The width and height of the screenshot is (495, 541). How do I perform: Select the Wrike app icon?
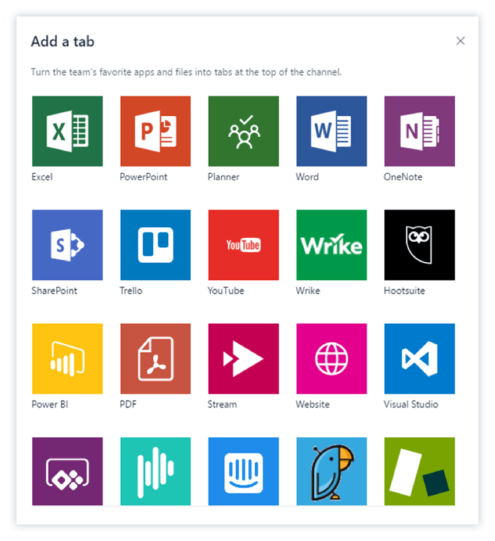point(331,245)
